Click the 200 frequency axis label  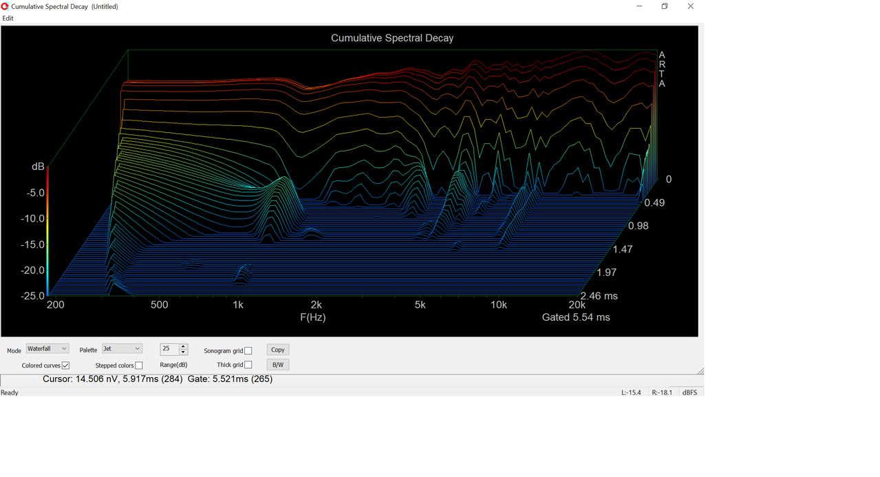55,304
